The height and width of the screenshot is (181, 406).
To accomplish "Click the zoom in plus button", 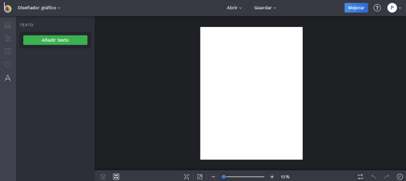I will click(272, 177).
